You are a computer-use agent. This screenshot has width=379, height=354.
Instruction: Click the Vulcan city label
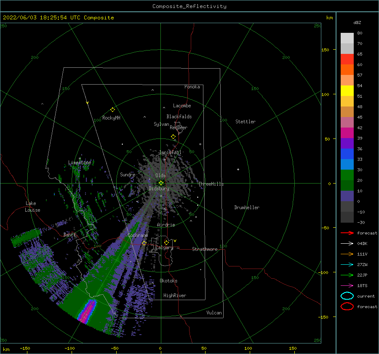click(x=214, y=313)
